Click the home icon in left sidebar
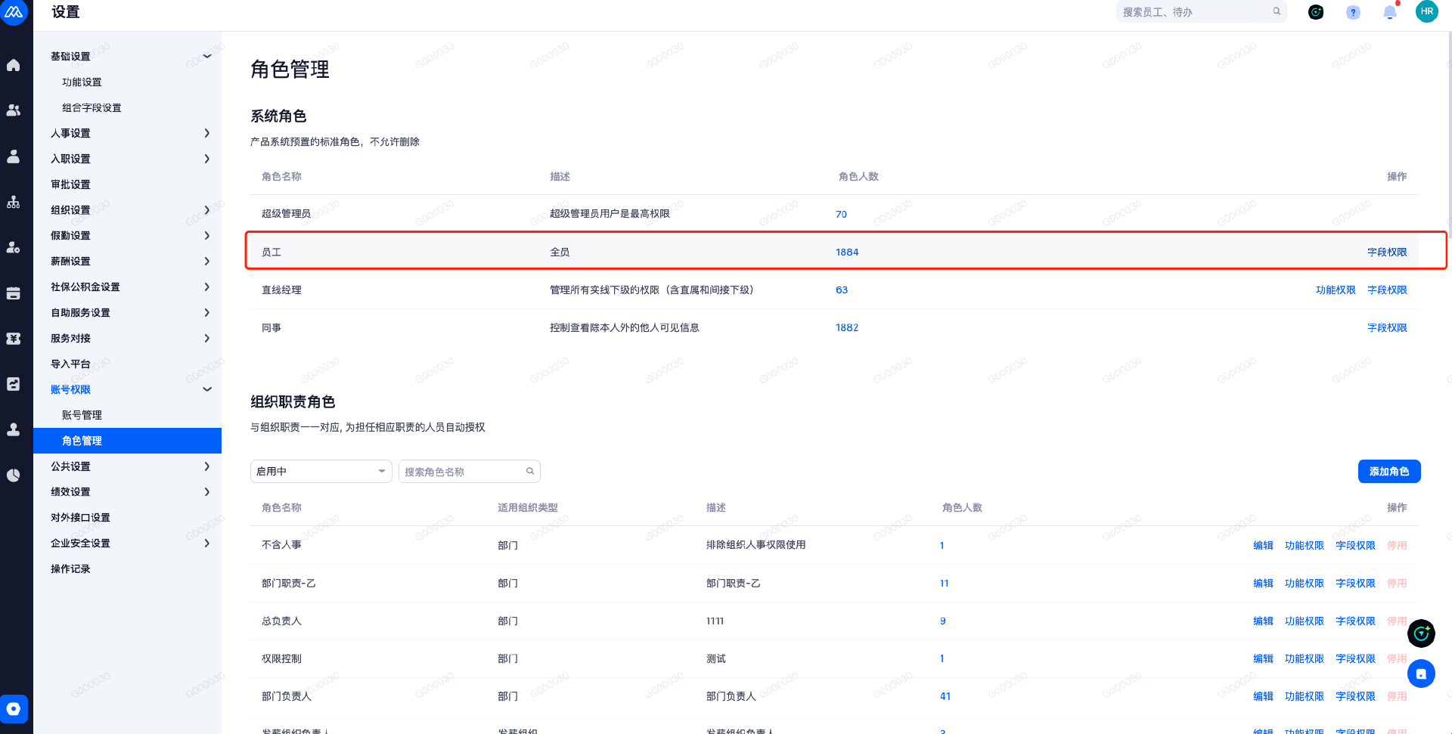The image size is (1452, 734). point(14,66)
